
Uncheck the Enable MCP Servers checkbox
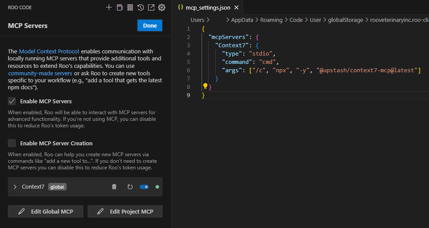[12, 101]
